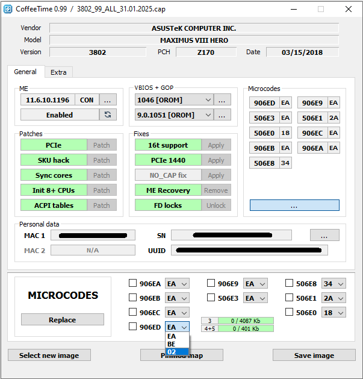Screen dimensions: 363x379
Task: Click the UUID field
Action: point(249,250)
